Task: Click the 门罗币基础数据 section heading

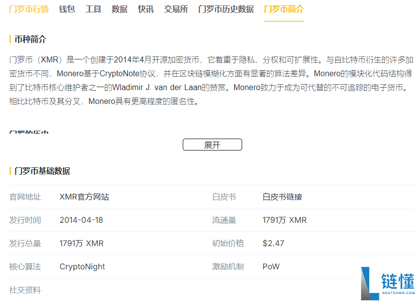Action: tap(42, 171)
